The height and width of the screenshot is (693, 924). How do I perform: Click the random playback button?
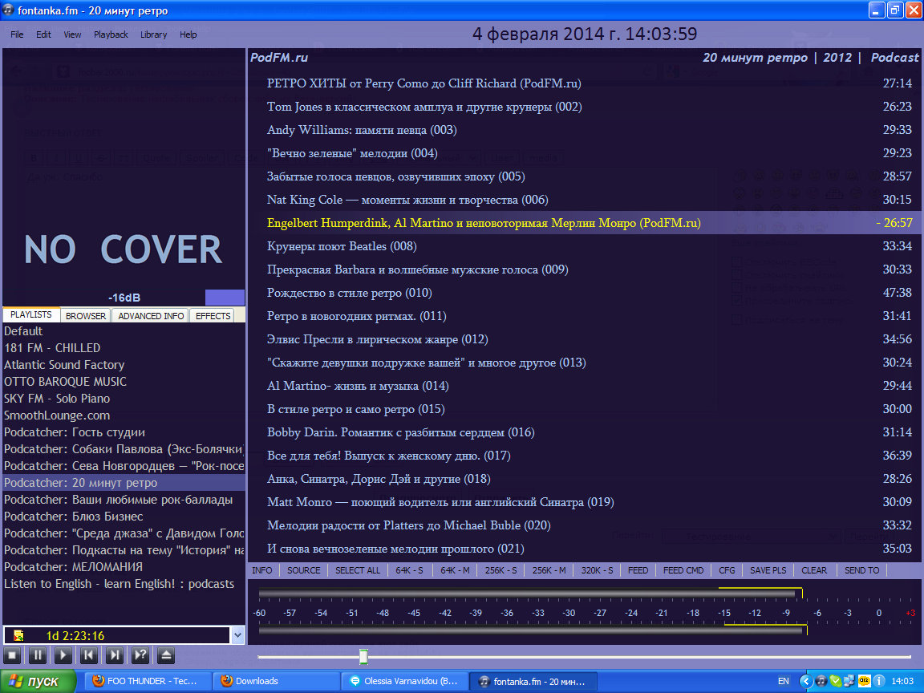tap(140, 655)
